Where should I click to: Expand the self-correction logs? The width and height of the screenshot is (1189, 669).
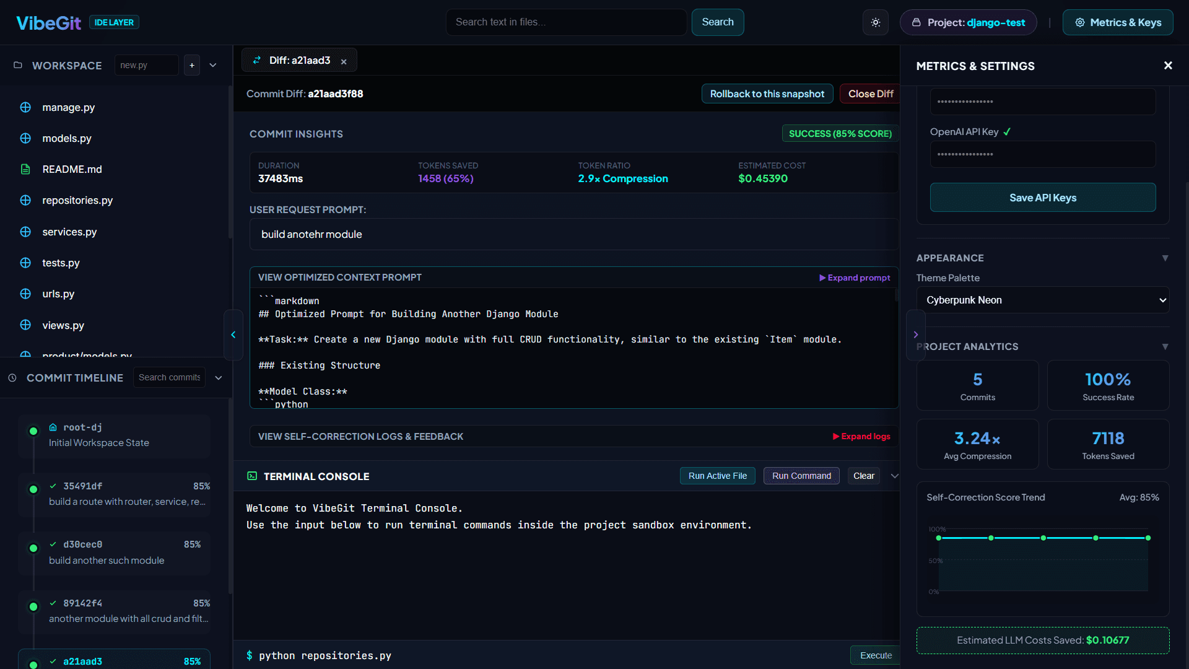[861, 436]
